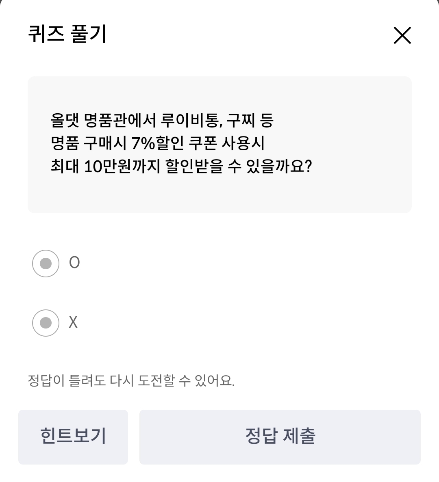Open the hint with 힌트보기
The height and width of the screenshot is (482, 439).
[73, 437]
